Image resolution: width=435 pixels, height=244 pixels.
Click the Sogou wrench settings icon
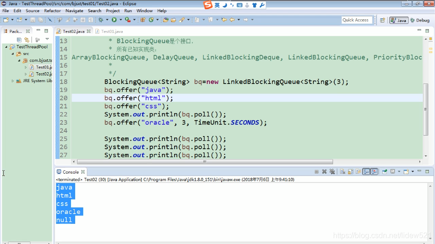point(262,5)
